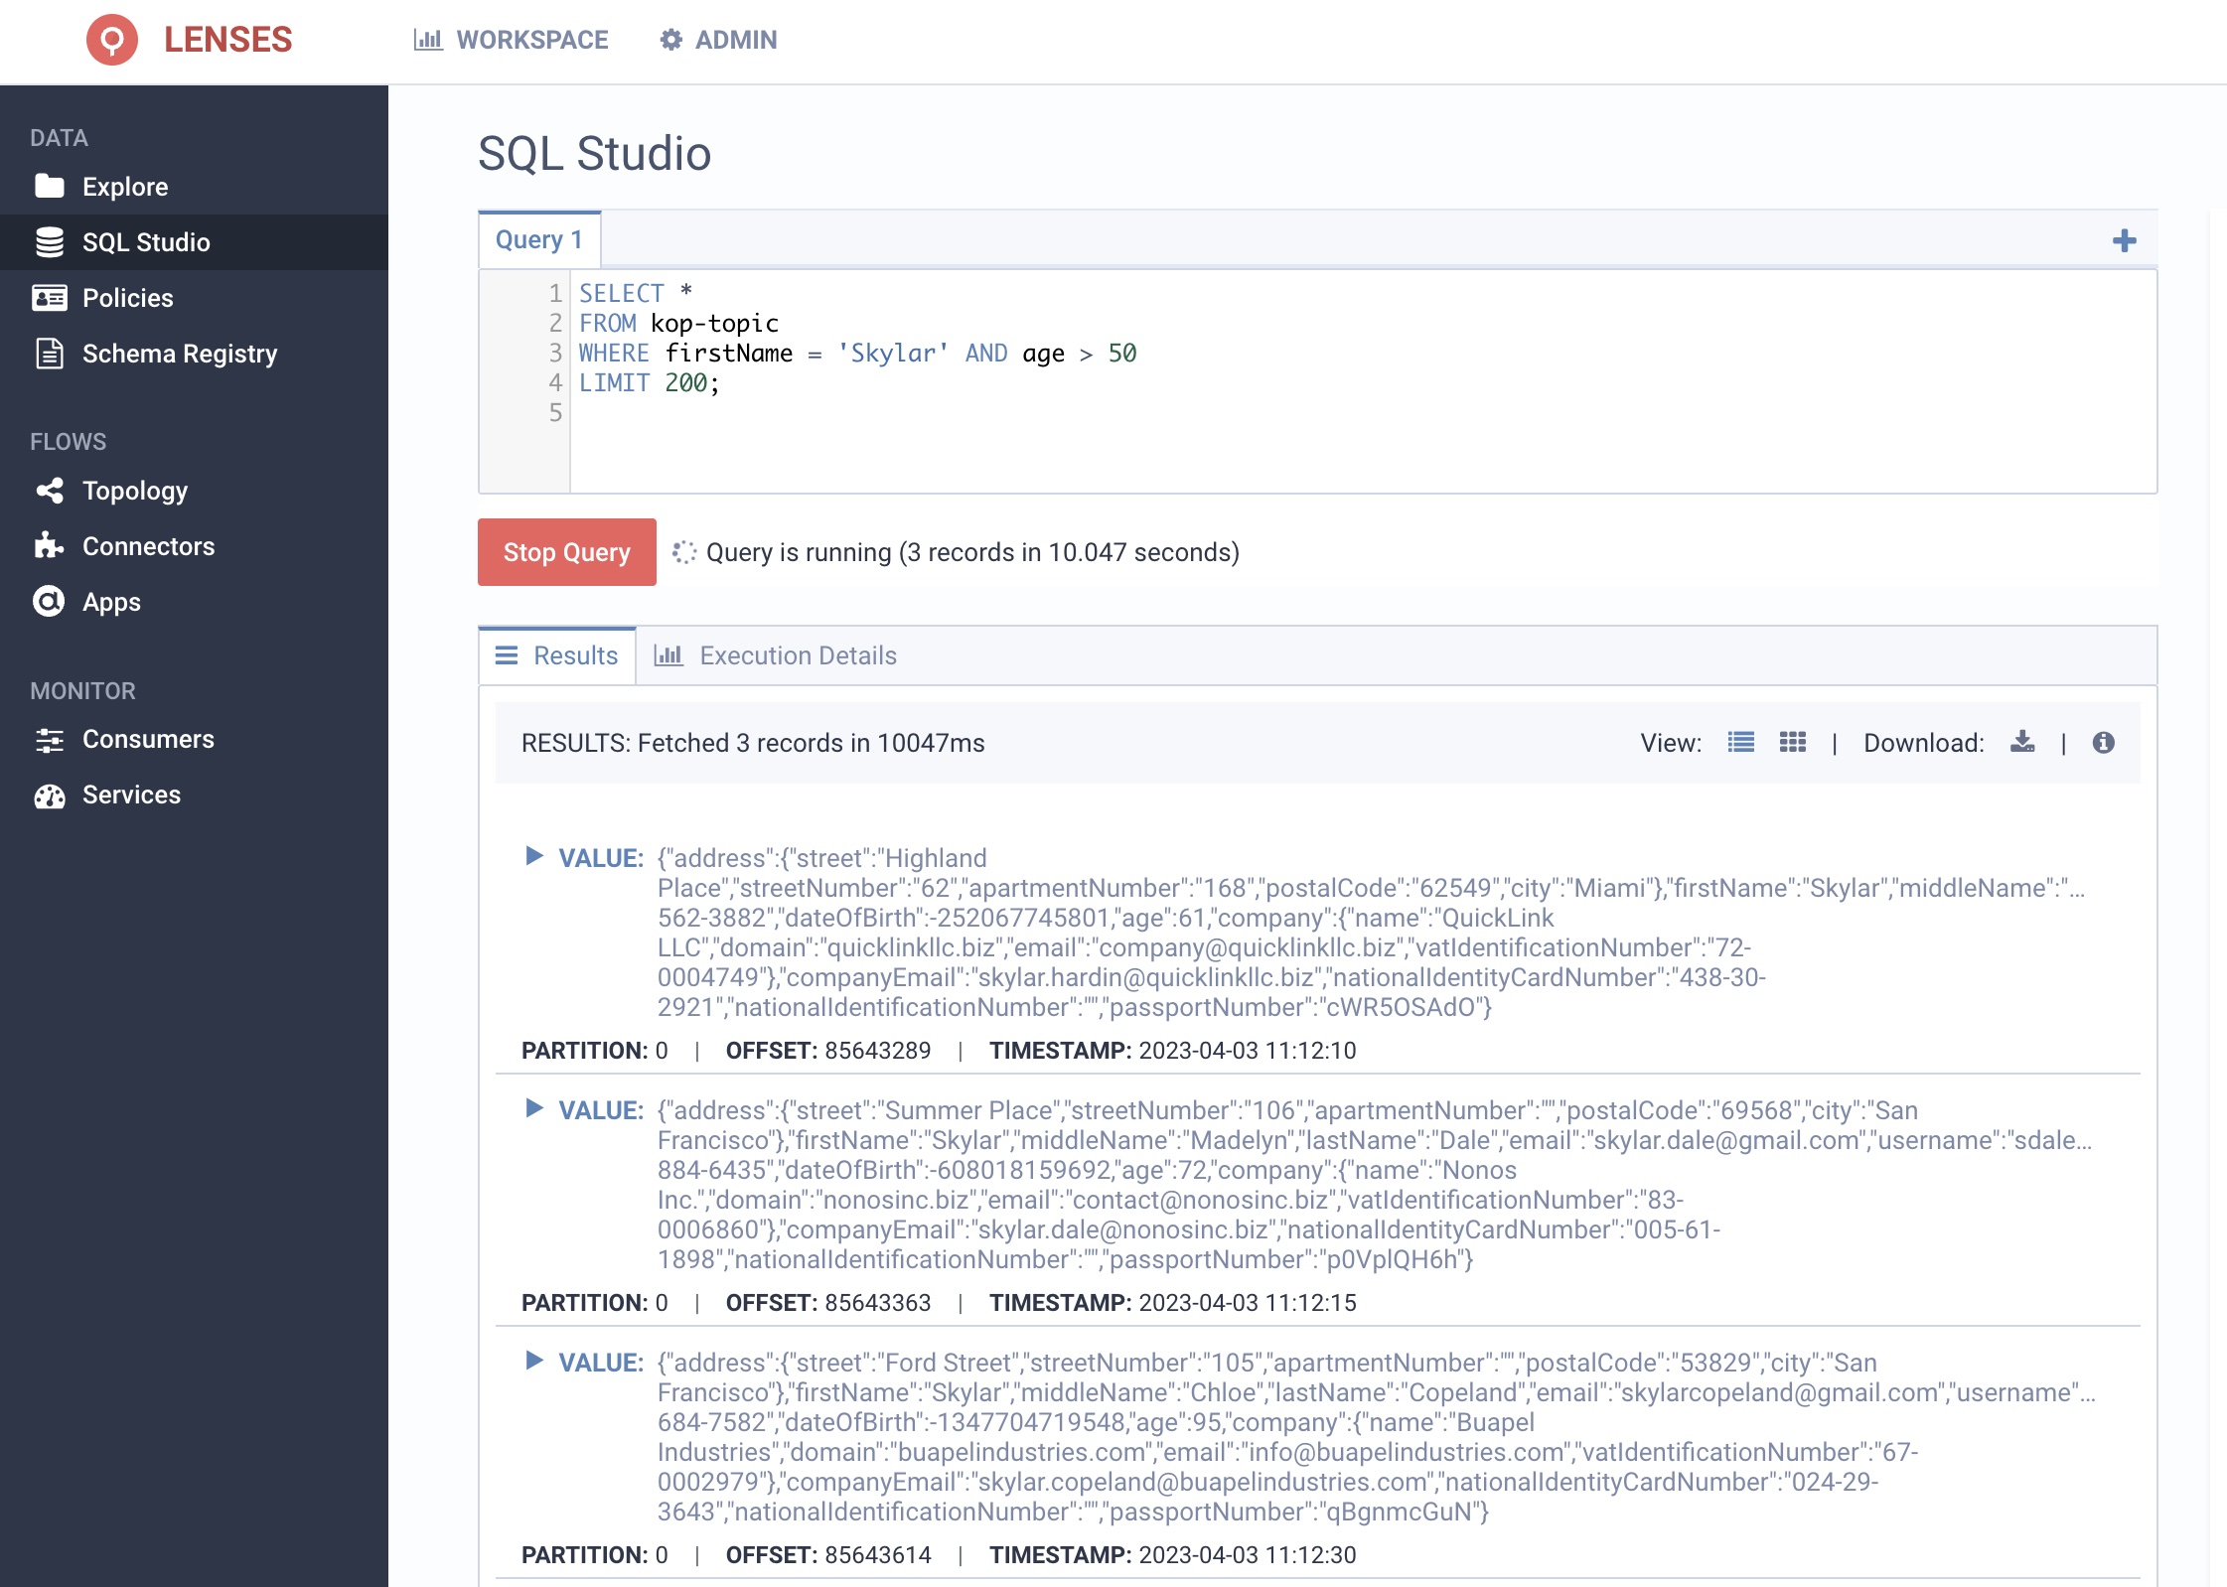The width and height of the screenshot is (2227, 1587).
Task: Open the Schema Registry
Action: tap(179, 354)
